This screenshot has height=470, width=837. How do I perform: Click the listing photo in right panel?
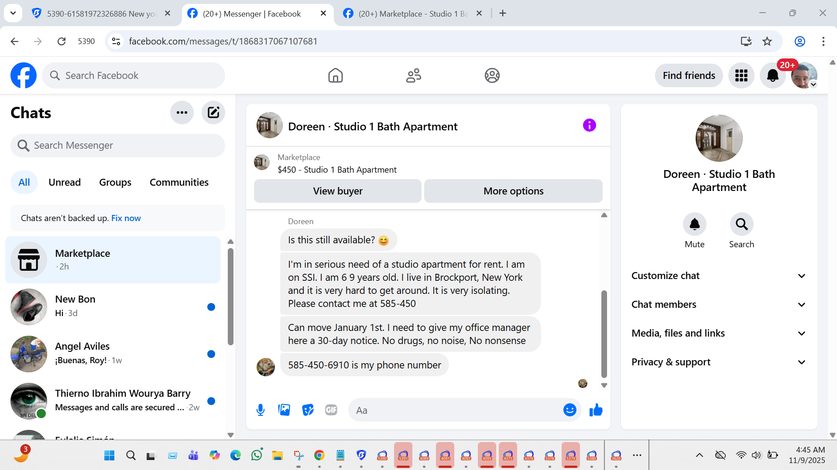(x=719, y=138)
